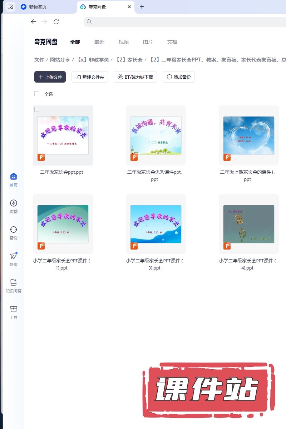
Task: Click the 新建文件夹 new folder button
Action: pos(90,77)
